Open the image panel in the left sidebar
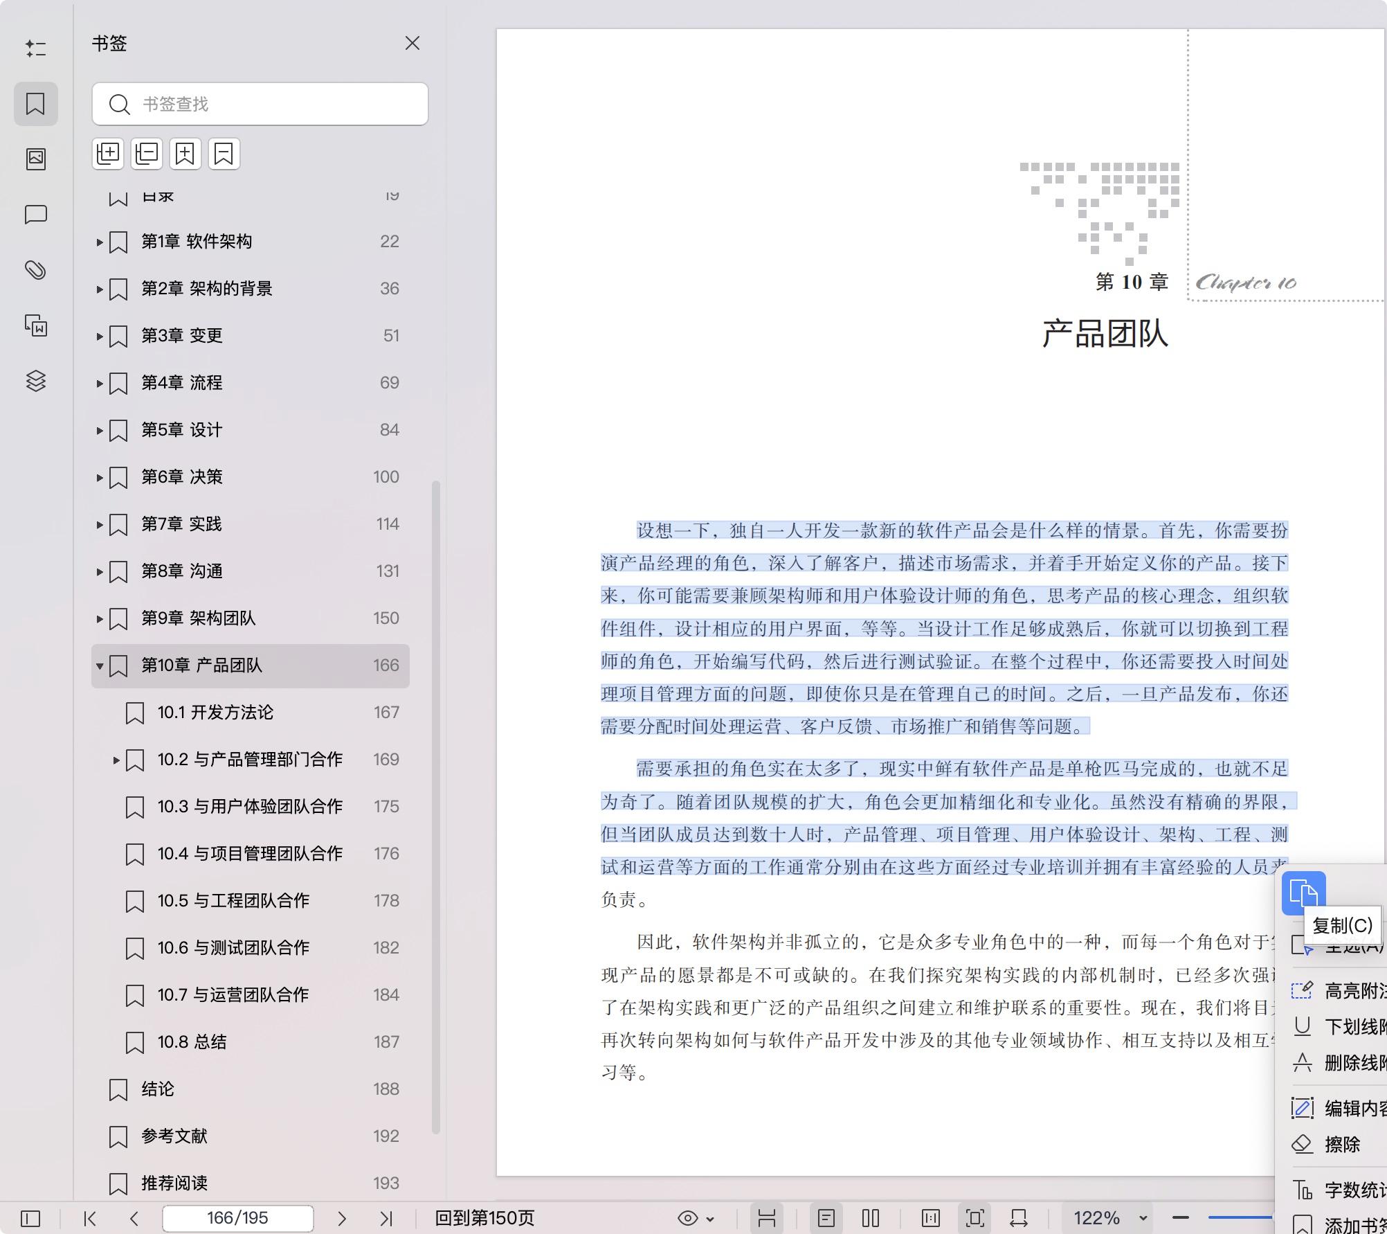Viewport: 1387px width, 1234px height. pos(35,158)
